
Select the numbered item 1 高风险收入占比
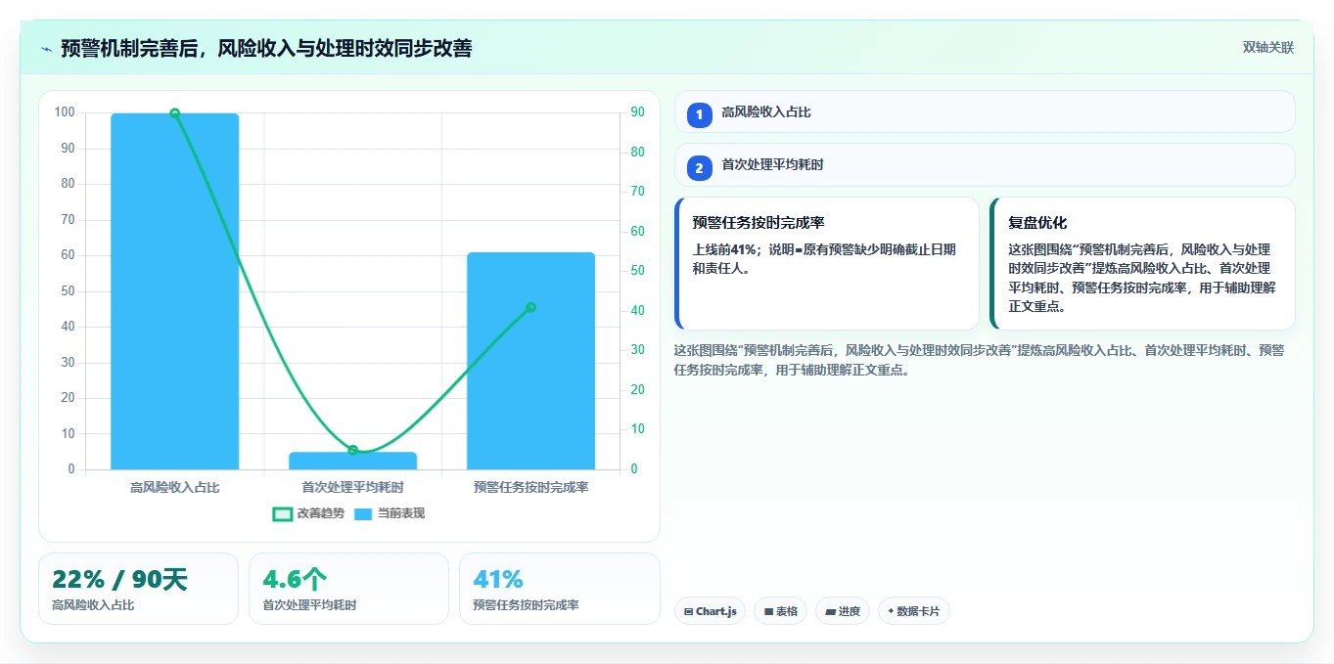click(985, 111)
